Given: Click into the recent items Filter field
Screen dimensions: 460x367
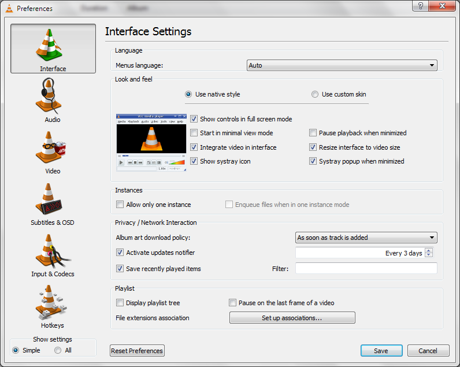Looking at the screenshot, I should point(366,269).
